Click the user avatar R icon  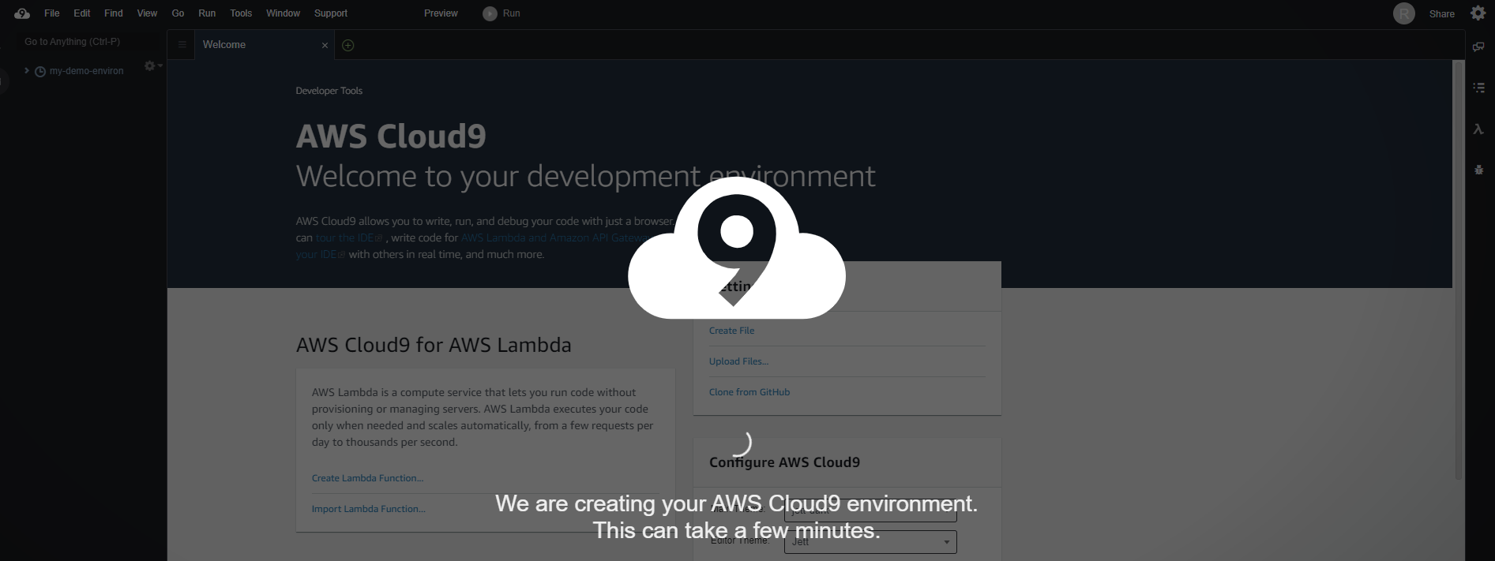(x=1403, y=13)
